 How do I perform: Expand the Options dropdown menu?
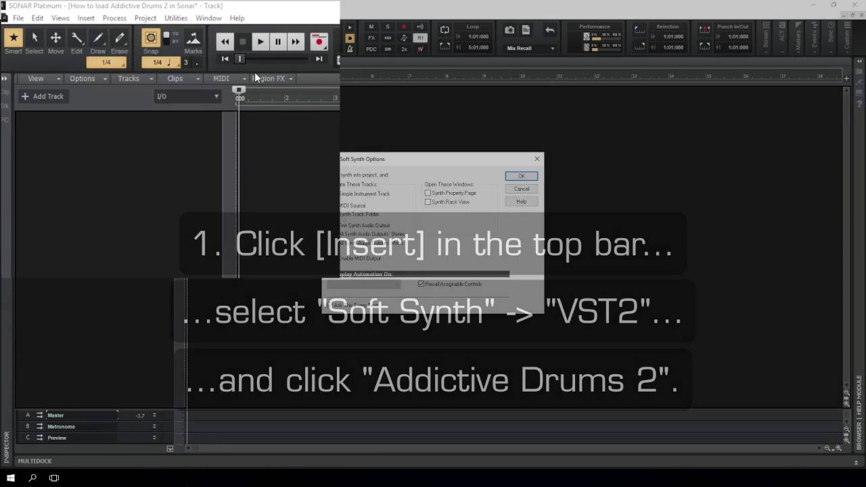pyautogui.click(x=87, y=78)
